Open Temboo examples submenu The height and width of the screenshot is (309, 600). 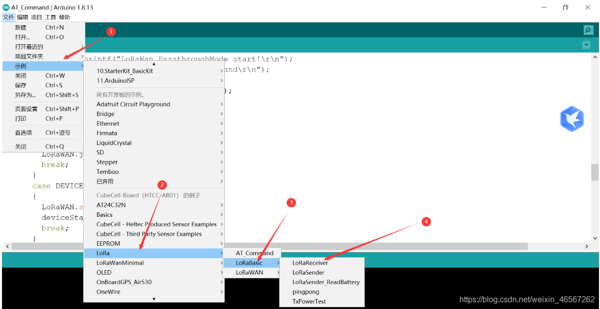coord(154,171)
